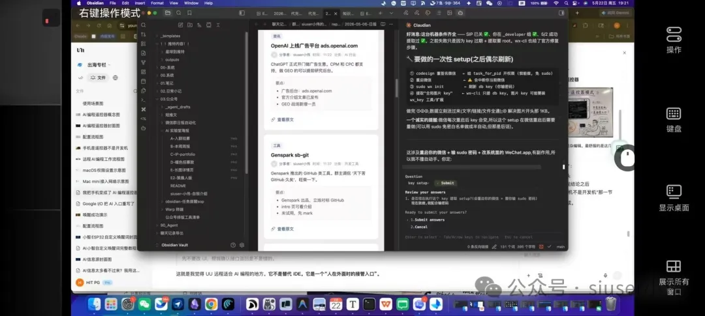Click the templater <% icon in ribbon
The width and height of the screenshot is (705, 316).
coord(144,119)
